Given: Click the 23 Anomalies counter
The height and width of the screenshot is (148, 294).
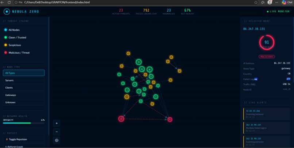Looking at the screenshot, I should coord(169,11).
